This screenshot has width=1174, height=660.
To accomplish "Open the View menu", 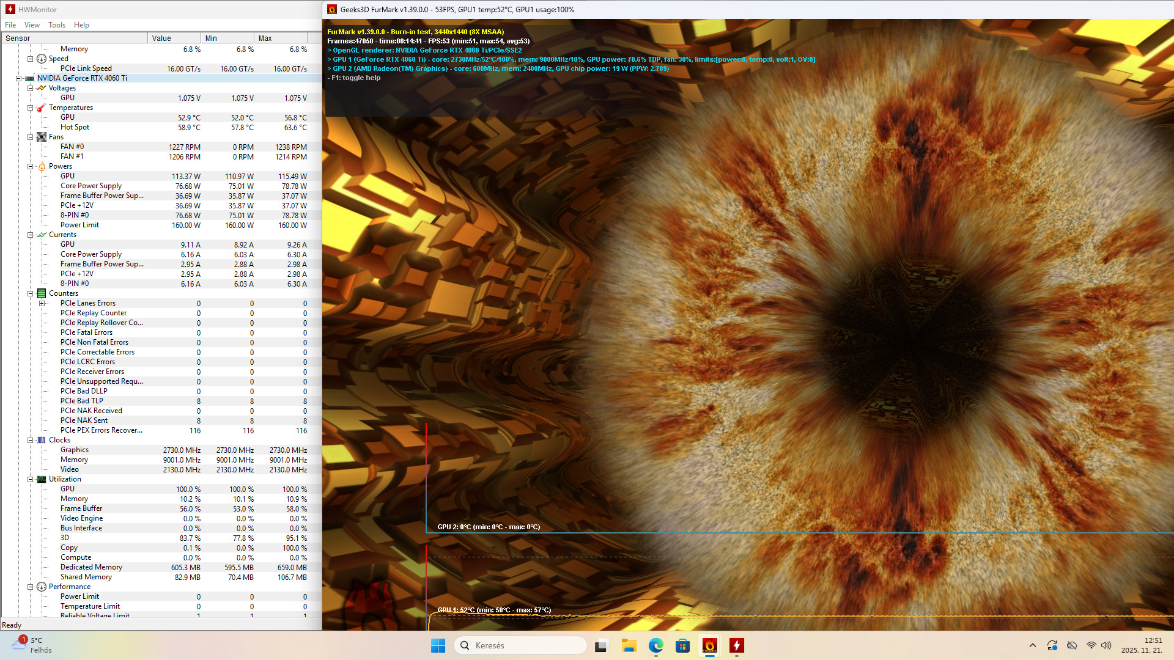I will 32,25.
